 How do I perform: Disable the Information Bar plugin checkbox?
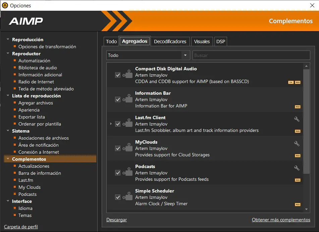point(118,99)
